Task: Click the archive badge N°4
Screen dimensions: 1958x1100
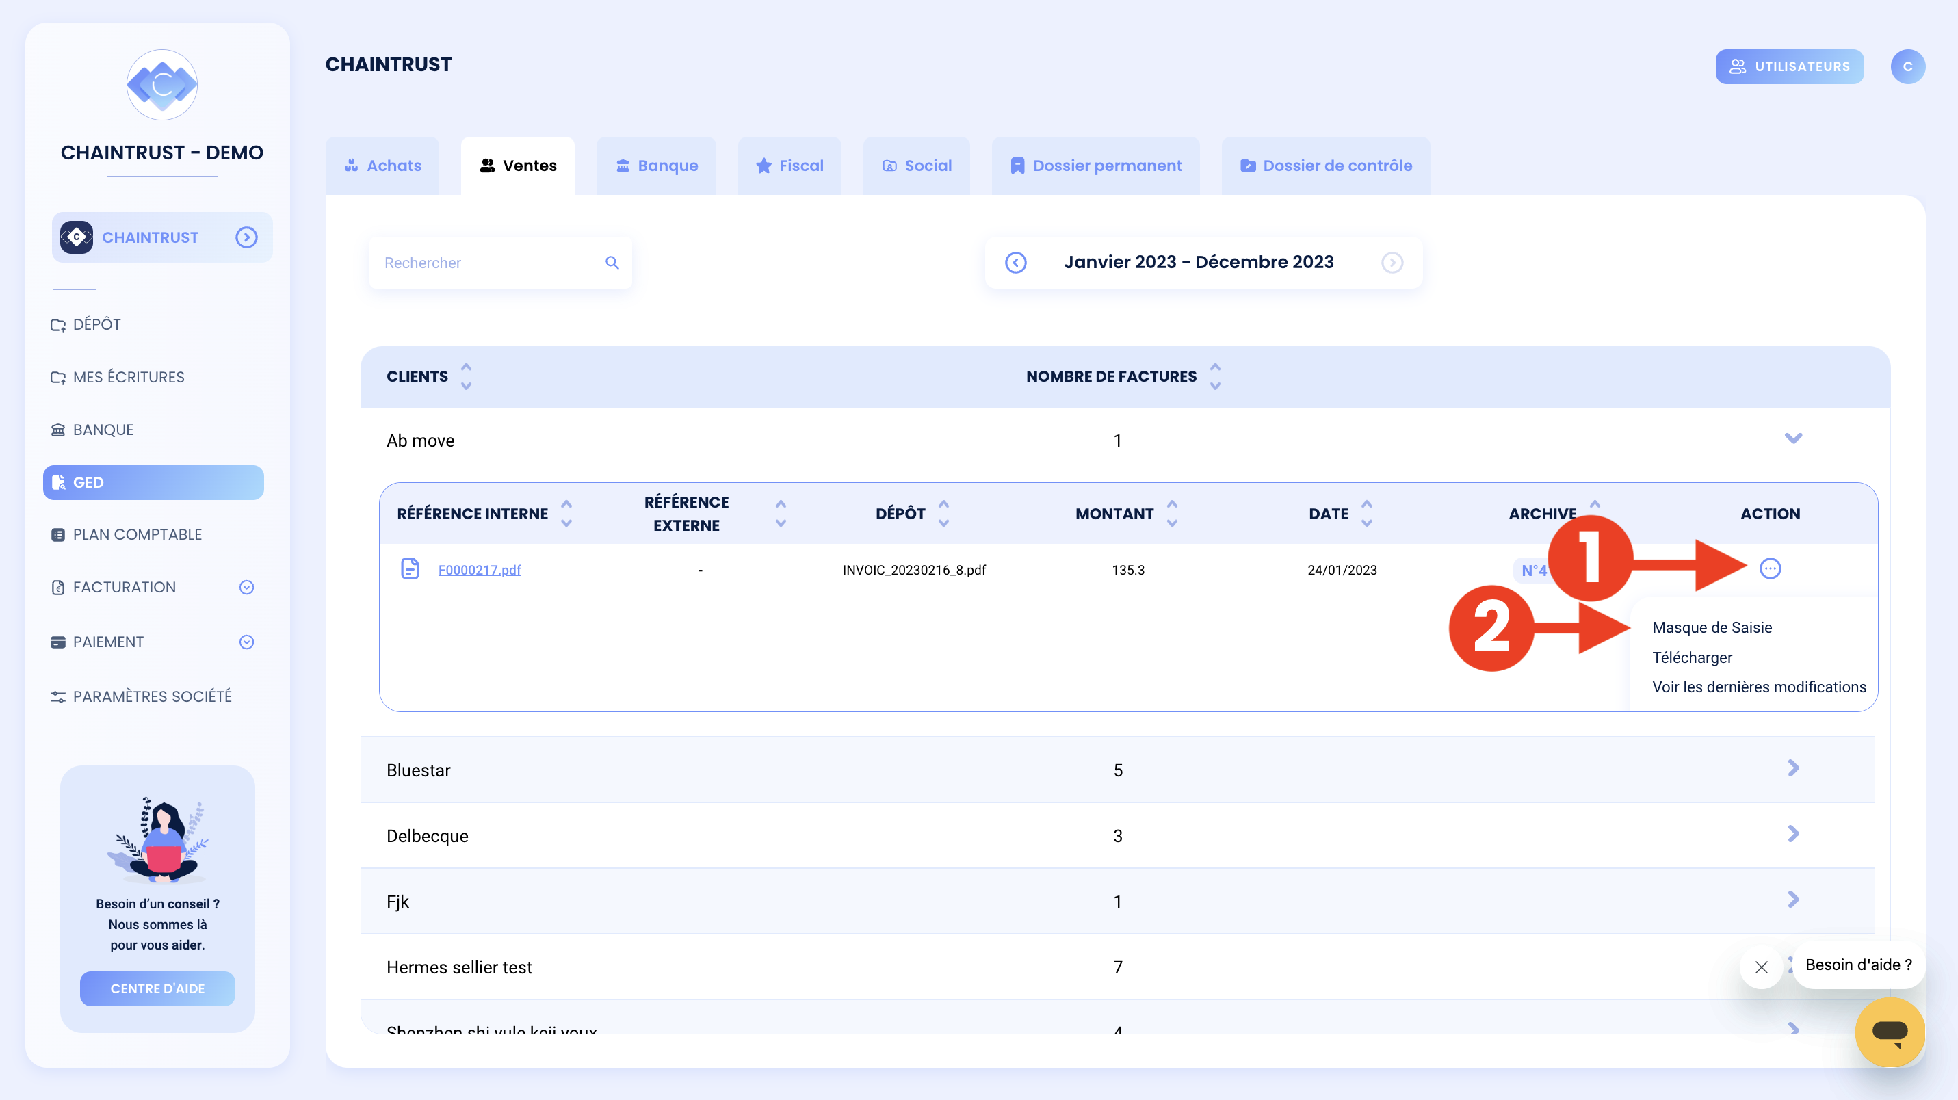Action: [1531, 570]
